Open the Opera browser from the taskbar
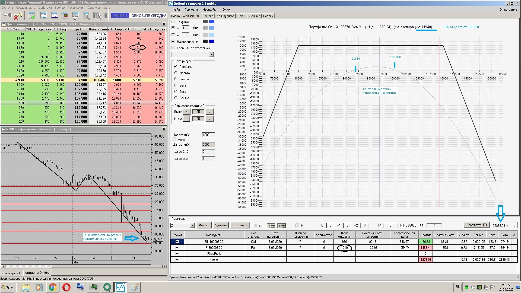Screen dimensions: 521x293 (x=66, y=287)
